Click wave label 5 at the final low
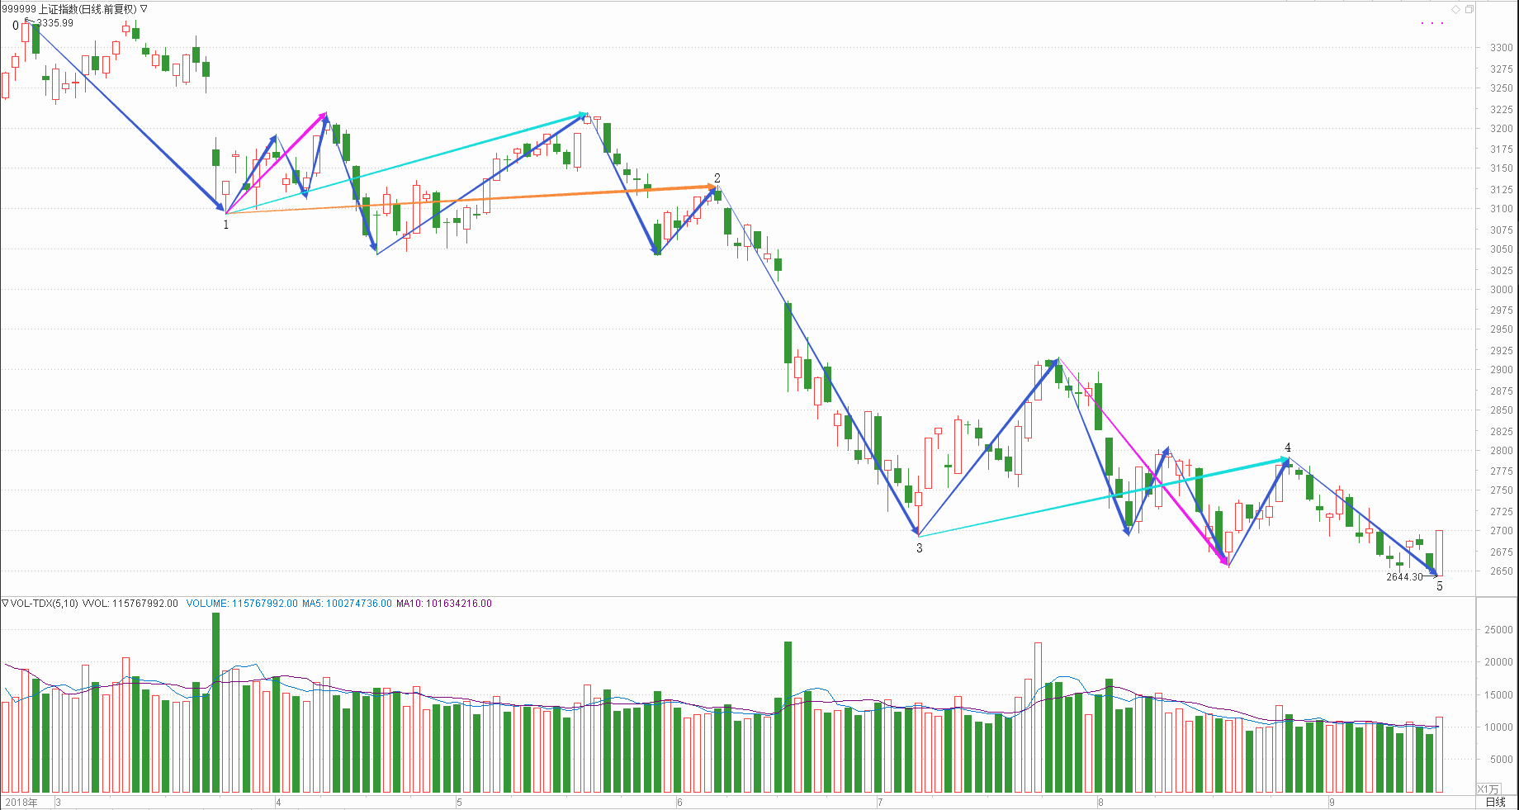This screenshot has height=810, width=1519. coord(1440,587)
